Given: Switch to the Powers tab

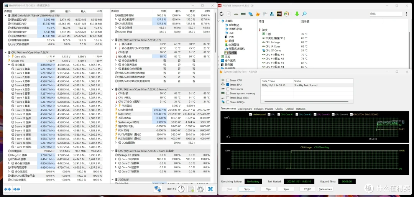Looking at the screenshot, I should 269,108.
